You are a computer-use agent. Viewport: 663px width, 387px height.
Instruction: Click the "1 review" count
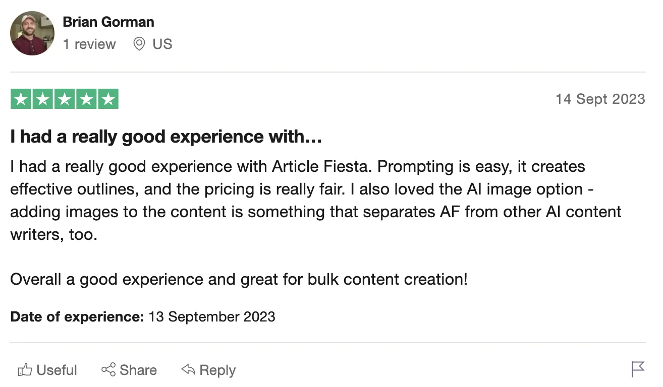point(89,44)
